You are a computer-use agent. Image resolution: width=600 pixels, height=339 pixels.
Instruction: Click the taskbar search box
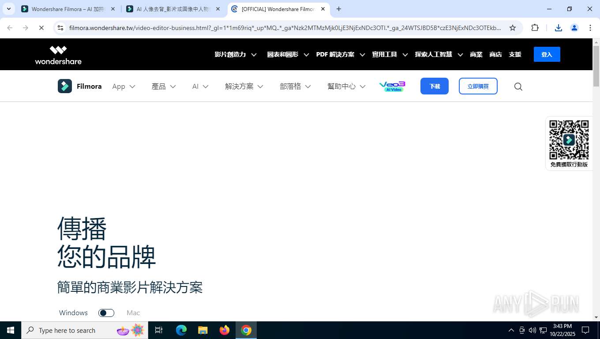point(85,330)
